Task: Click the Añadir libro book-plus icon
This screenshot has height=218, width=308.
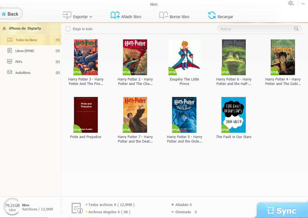Action: 115,15
